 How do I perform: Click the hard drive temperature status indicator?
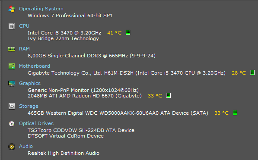pyautogui.click(x=235, y=113)
